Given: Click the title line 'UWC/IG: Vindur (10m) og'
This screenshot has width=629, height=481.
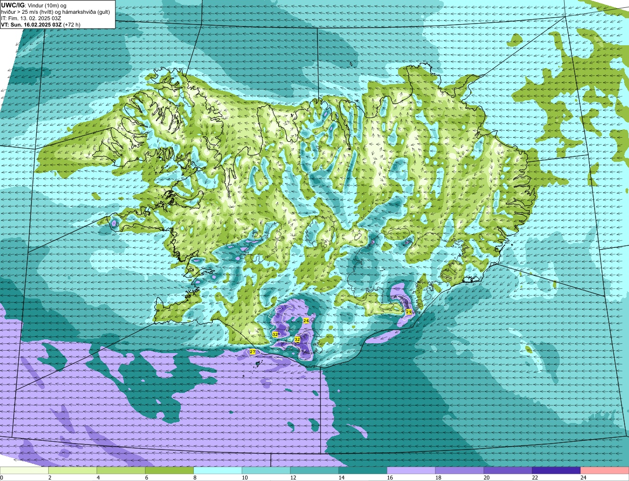Looking at the screenshot, I should coord(34,5).
